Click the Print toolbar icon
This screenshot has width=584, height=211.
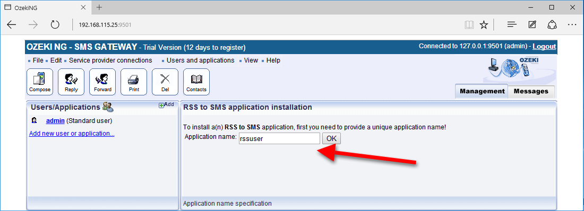pyautogui.click(x=134, y=82)
